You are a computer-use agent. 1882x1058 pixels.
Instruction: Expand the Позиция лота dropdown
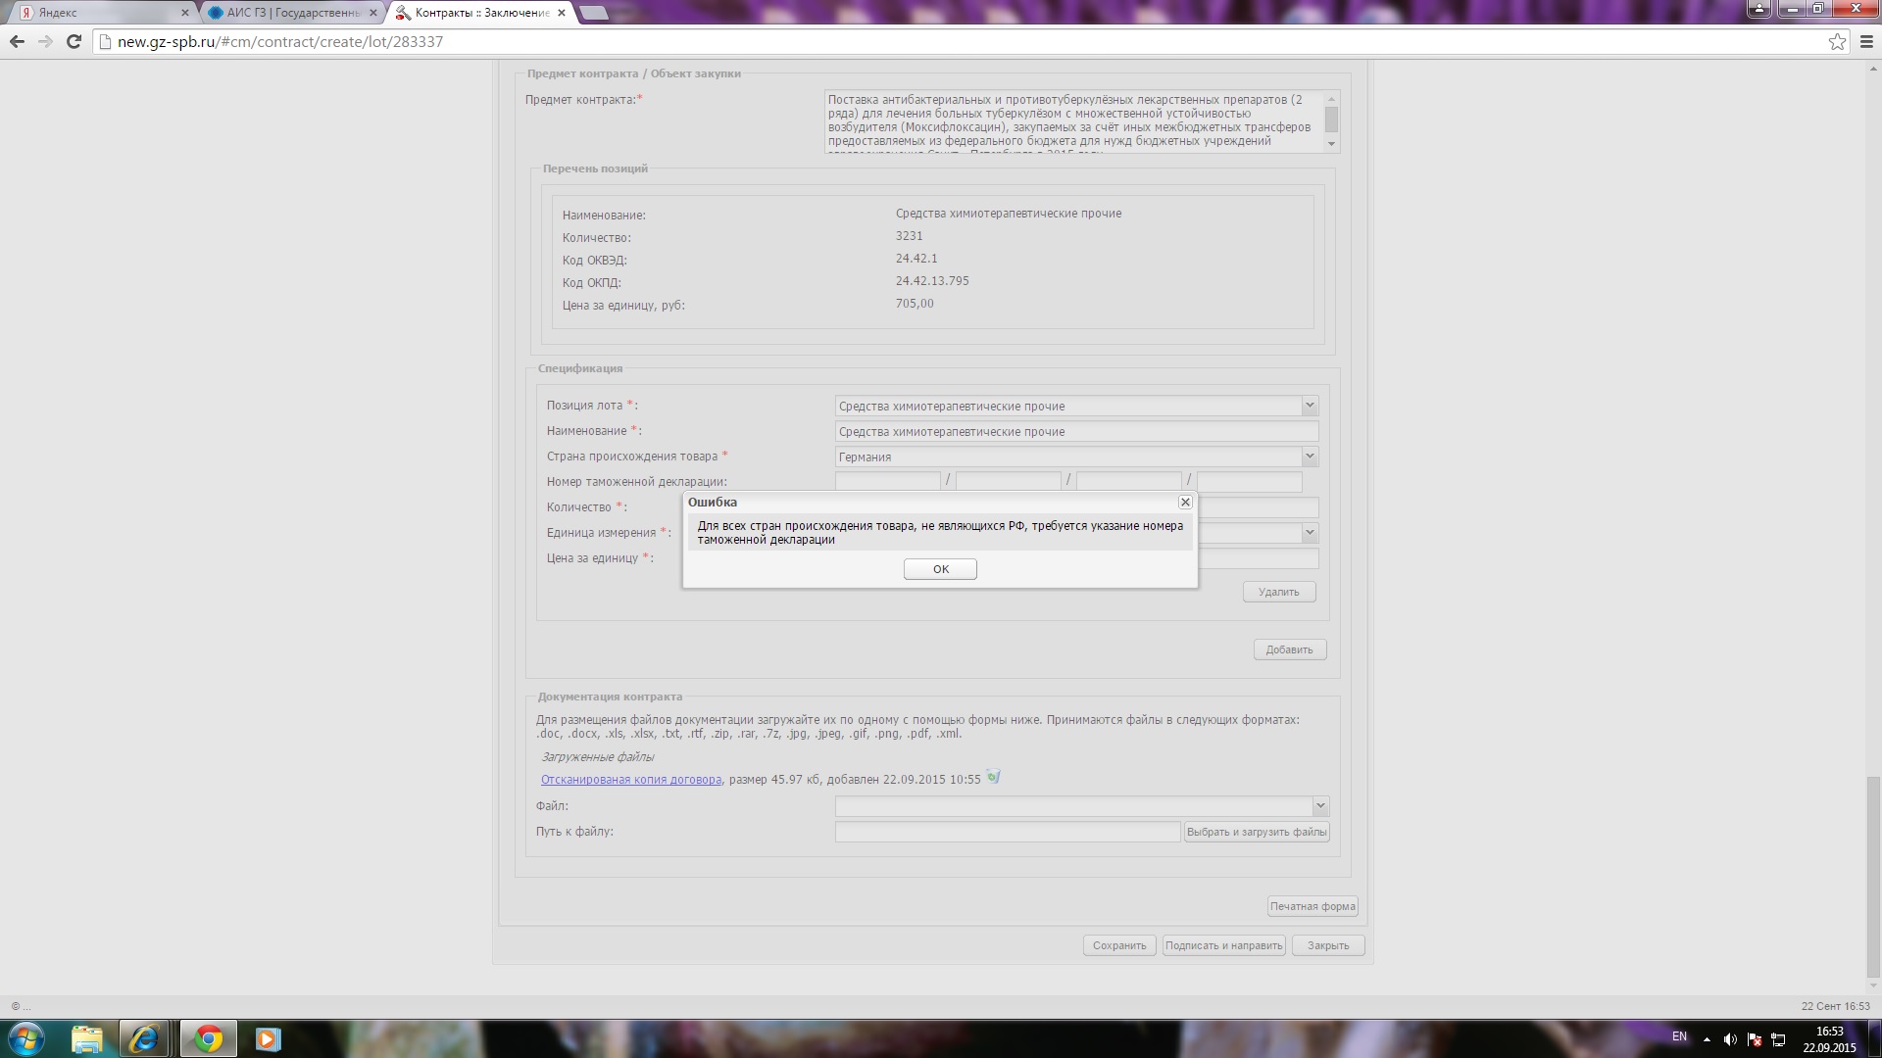(x=1309, y=406)
